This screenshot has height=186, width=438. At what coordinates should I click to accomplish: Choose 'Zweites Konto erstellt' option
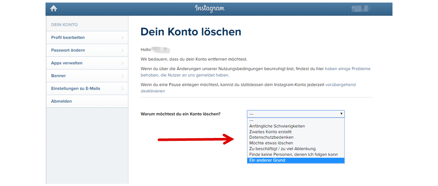[x=296, y=132]
